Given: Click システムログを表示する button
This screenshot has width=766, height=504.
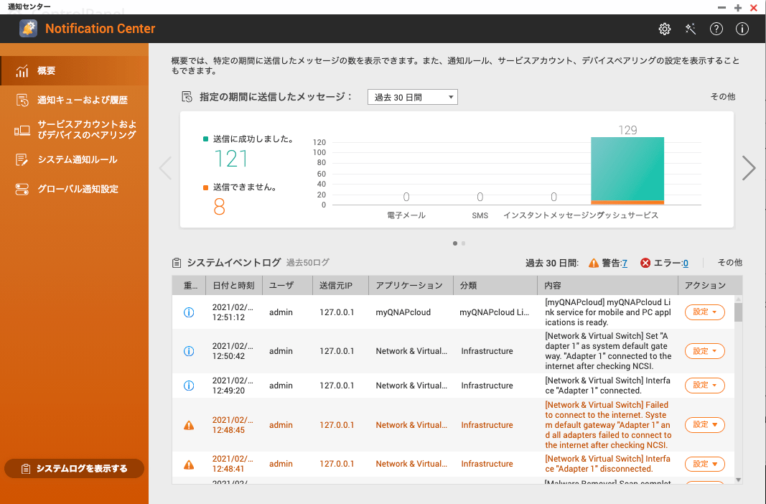Looking at the screenshot, I should 75,469.
